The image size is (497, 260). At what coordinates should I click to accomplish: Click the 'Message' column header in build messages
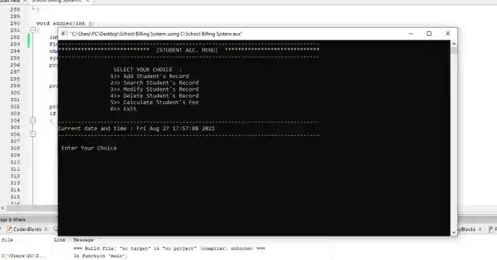pyautogui.click(x=83, y=239)
